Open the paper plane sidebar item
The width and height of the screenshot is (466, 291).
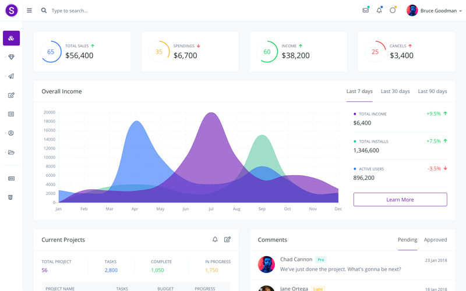(x=11, y=76)
